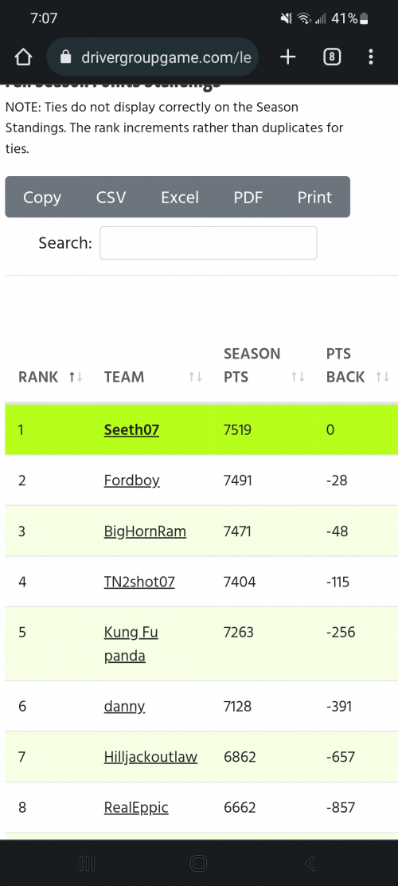Export standings to Excel
Viewport: 398px width, 886px height.
180,198
